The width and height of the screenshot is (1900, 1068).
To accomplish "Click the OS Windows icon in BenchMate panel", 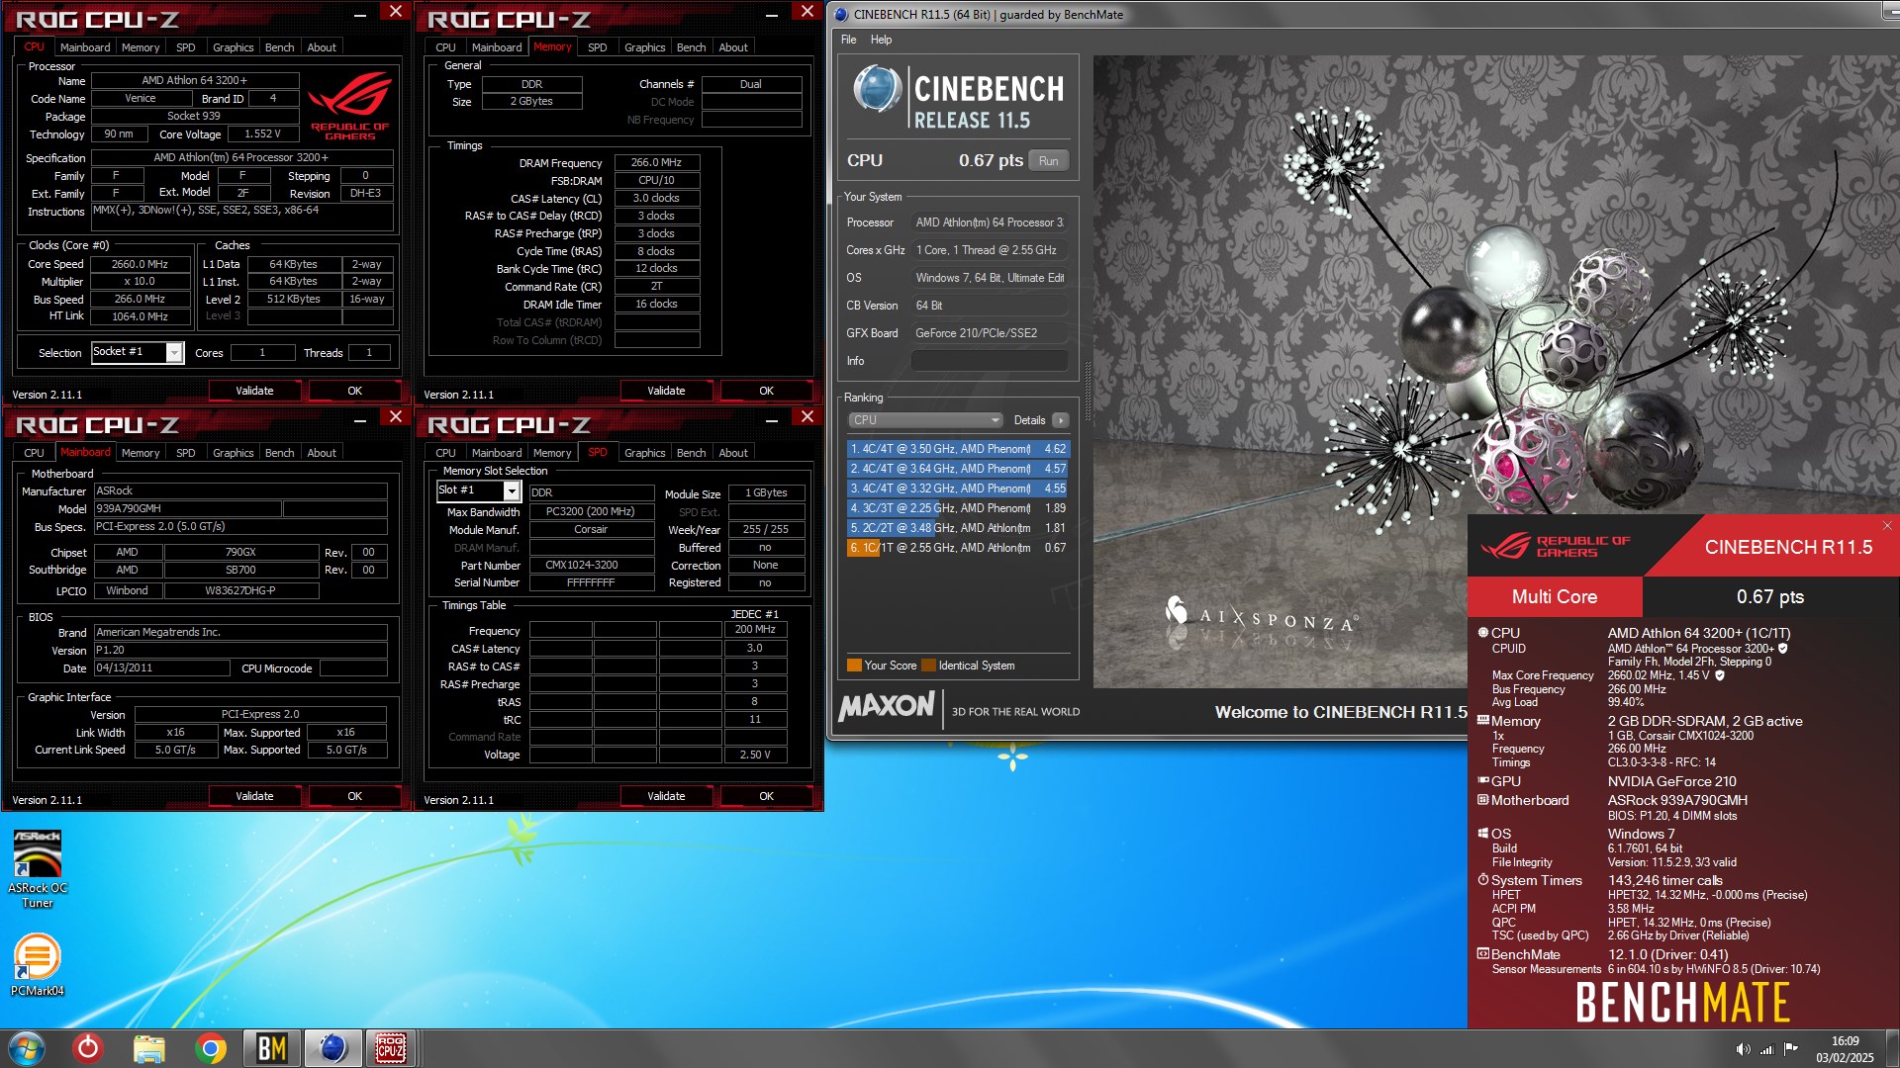I will [x=1483, y=834].
